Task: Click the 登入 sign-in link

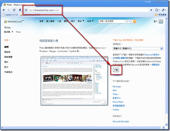Action: pyautogui.click(x=156, y=21)
